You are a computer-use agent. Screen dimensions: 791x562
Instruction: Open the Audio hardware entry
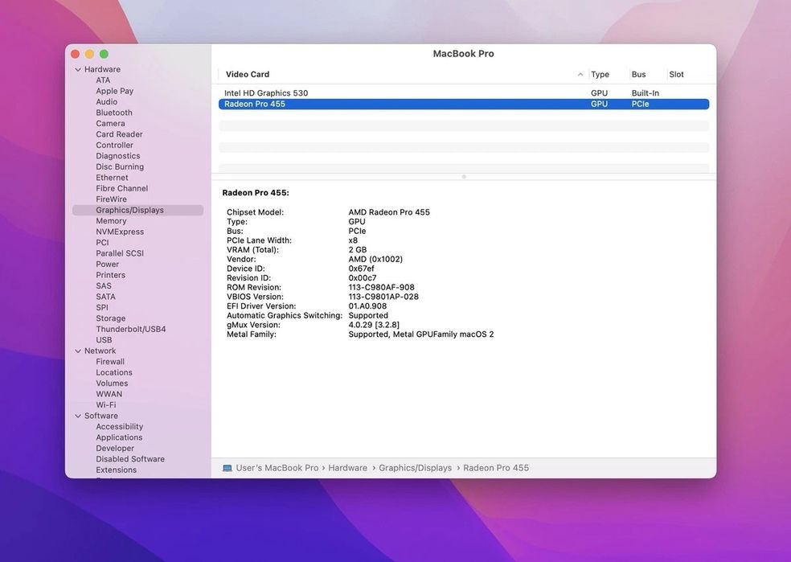[106, 102]
